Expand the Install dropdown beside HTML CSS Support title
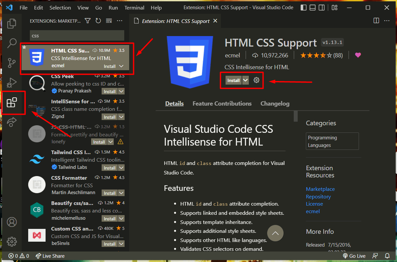397x262 pixels. [246, 80]
